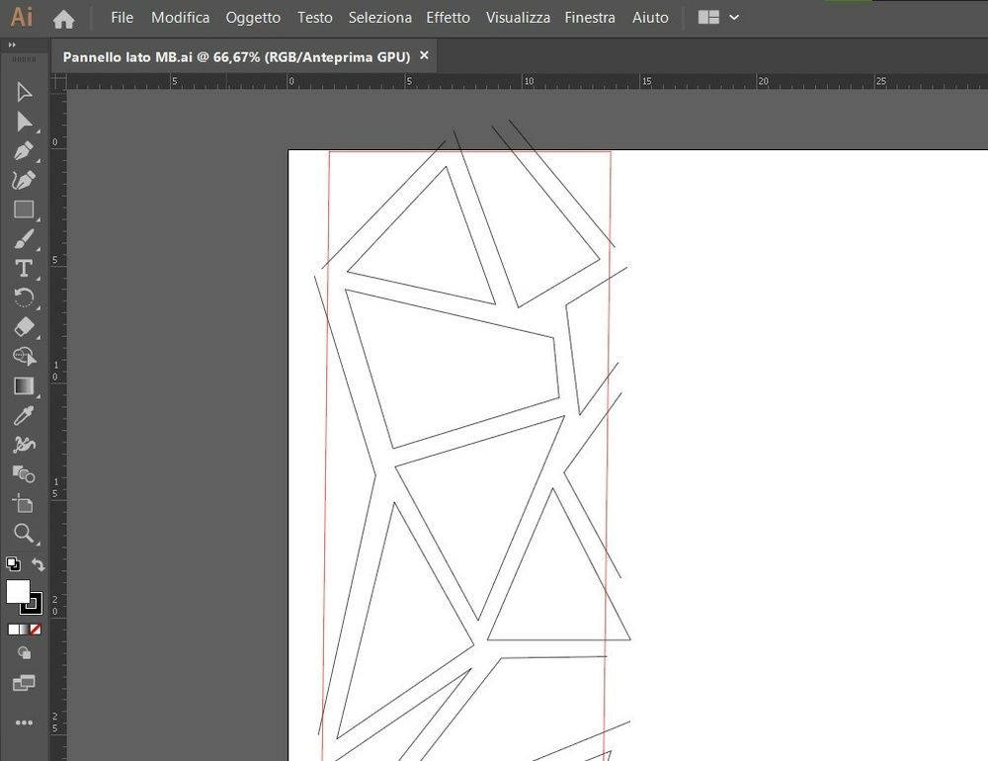The height and width of the screenshot is (761, 988).
Task: Reset to default fill and stroke
Action: (x=13, y=563)
